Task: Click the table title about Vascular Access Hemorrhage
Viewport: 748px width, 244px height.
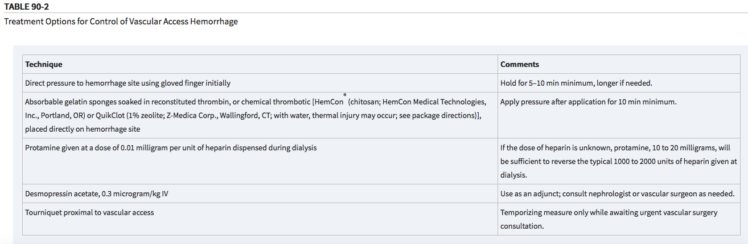Action: 121,22
